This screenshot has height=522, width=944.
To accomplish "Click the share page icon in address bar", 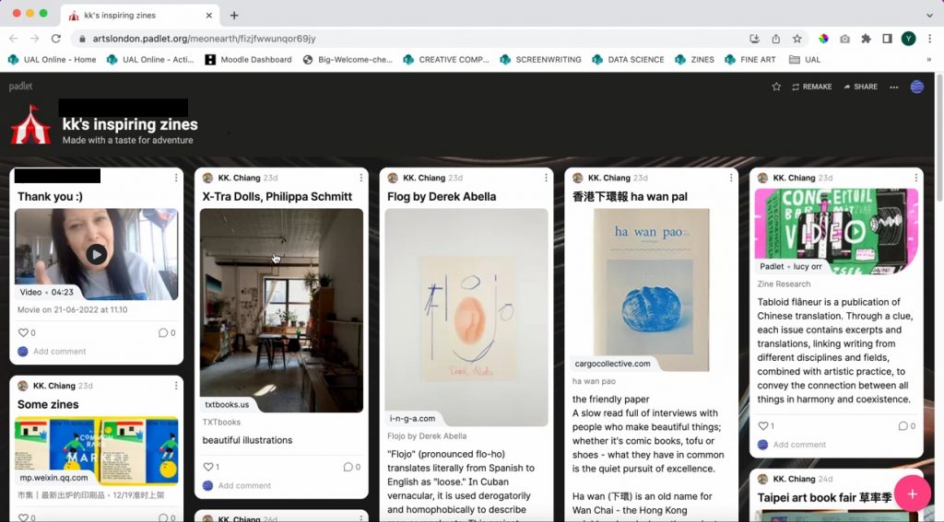I will (x=776, y=39).
